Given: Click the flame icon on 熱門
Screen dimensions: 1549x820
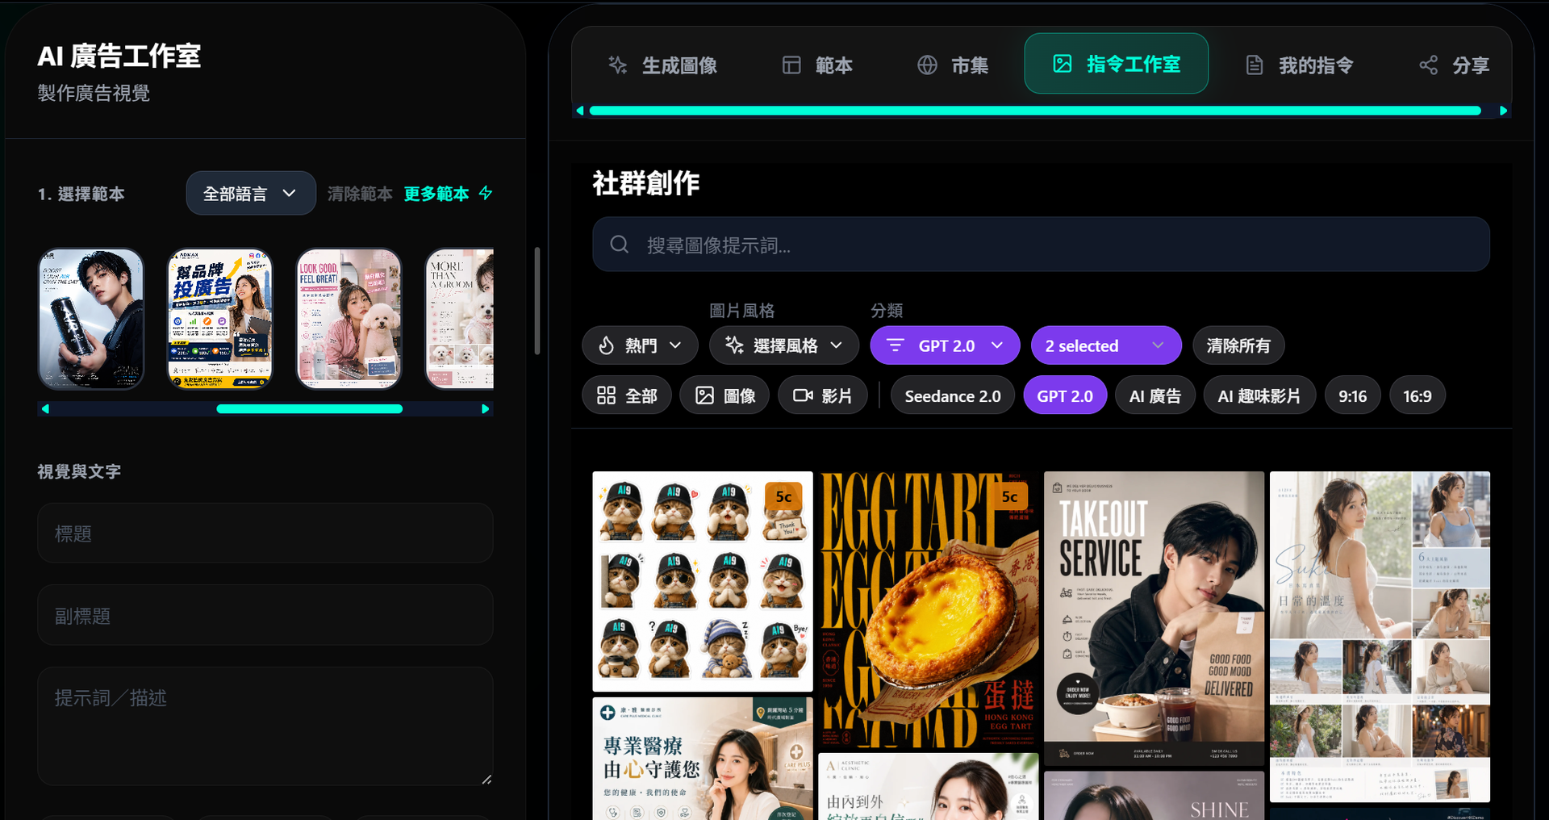Looking at the screenshot, I should (607, 345).
